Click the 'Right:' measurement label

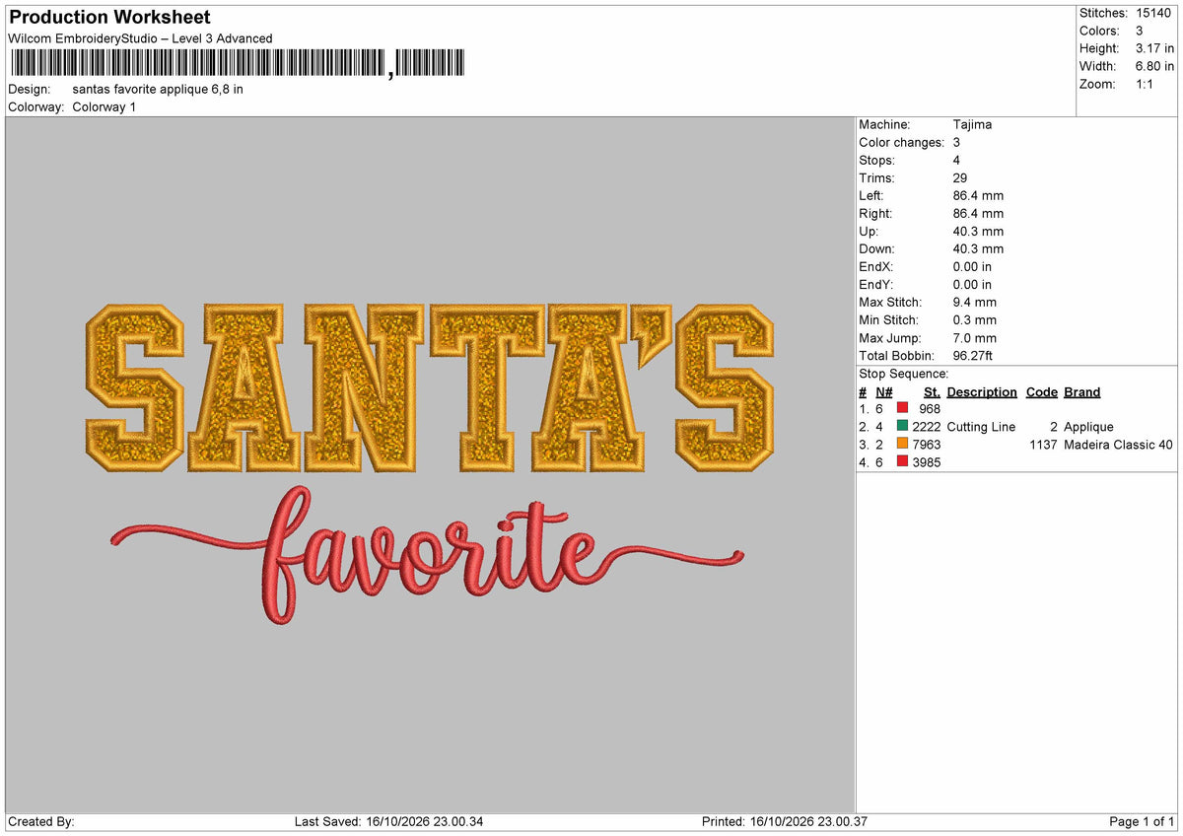coord(875,213)
